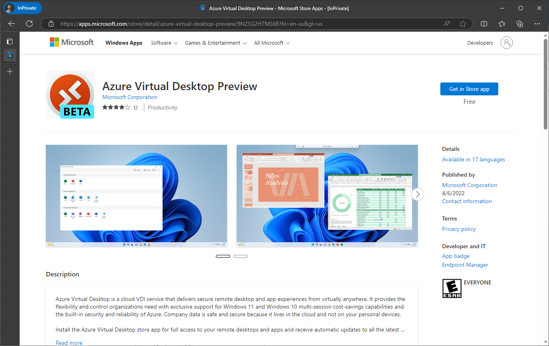Click the browser back arrow
The image size is (549, 346).
coord(12,24)
